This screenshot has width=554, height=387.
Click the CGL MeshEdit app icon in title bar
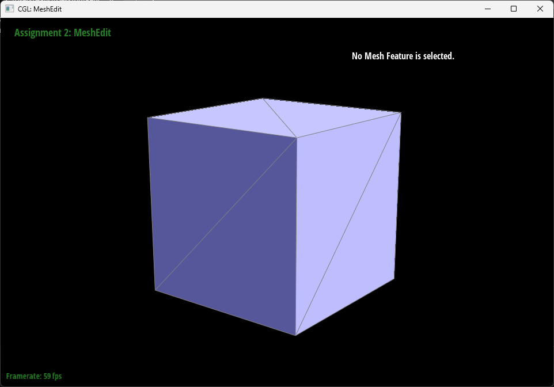point(10,9)
